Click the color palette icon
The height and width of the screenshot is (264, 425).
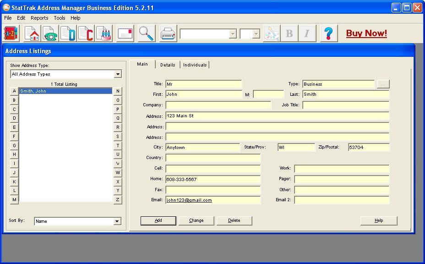[272, 33]
